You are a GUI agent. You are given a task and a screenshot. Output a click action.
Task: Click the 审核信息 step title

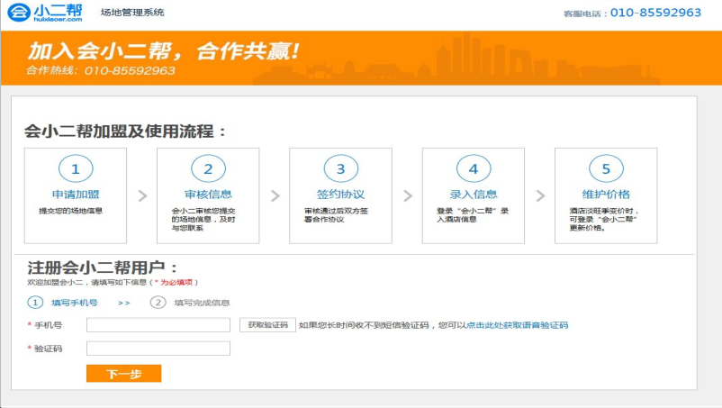tap(208, 195)
